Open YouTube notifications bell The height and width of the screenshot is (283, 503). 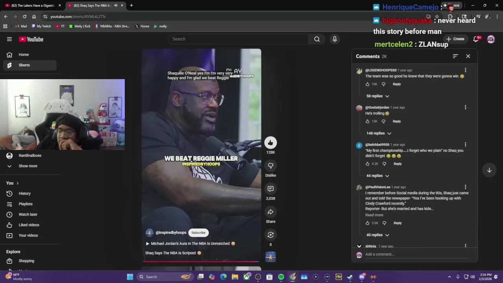tap(476, 39)
